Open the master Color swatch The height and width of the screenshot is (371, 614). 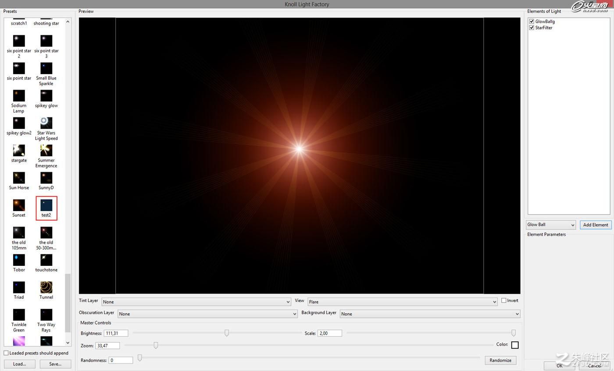[515, 345]
